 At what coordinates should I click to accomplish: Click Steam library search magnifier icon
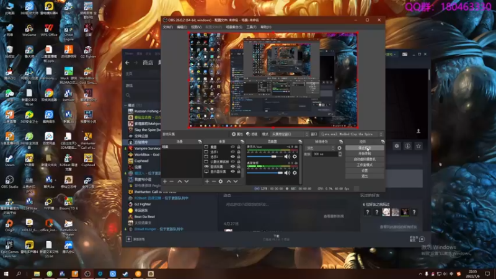coord(128,95)
